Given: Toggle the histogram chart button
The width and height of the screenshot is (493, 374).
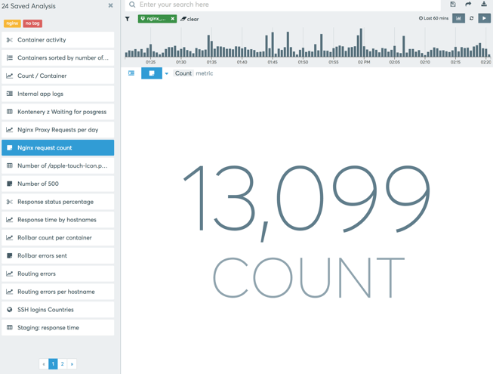Looking at the screenshot, I should click(x=458, y=18).
